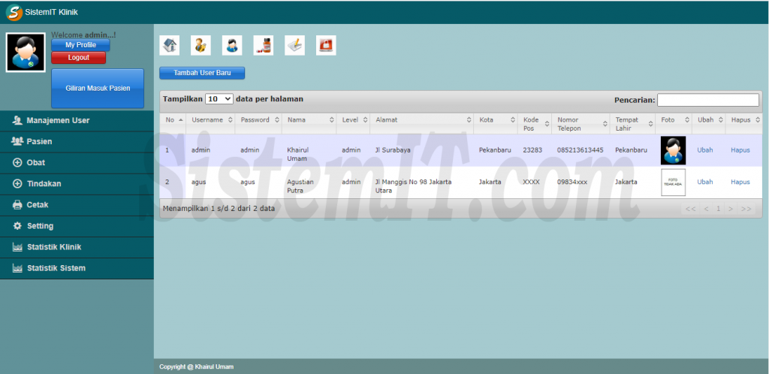Image resolution: width=769 pixels, height=374 pixels.
Task: Click name cell 'Khairul Umam'
Action: (298, 154)
